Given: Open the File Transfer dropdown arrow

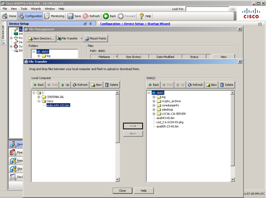Looking at the screenshot, I should (x=81, y=39).
